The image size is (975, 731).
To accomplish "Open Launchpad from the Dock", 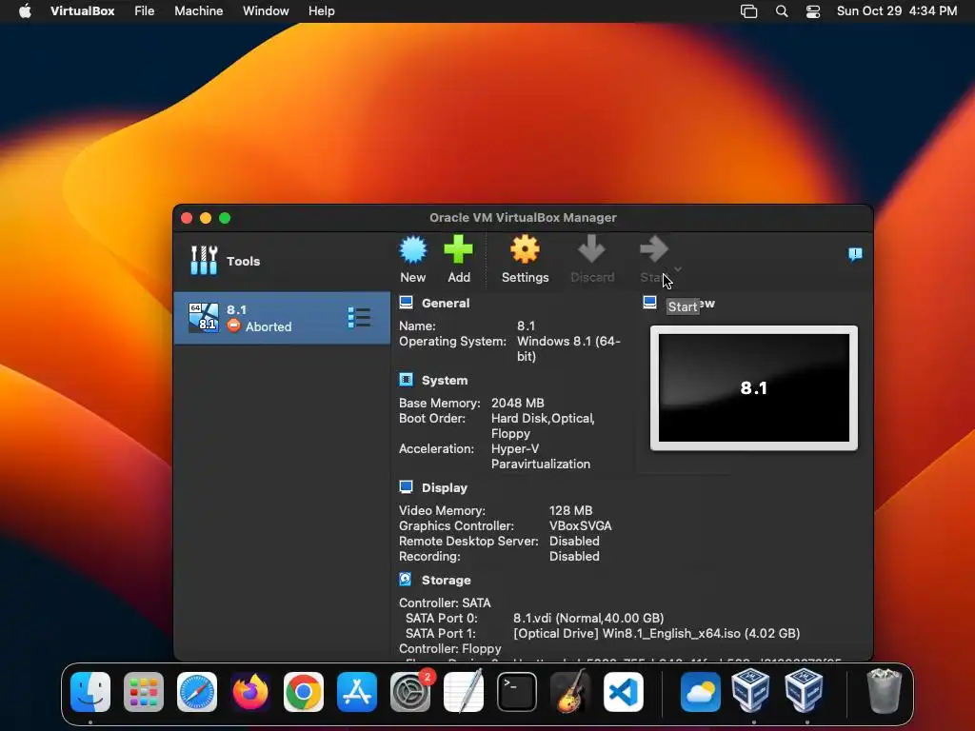I will (144, 691).
